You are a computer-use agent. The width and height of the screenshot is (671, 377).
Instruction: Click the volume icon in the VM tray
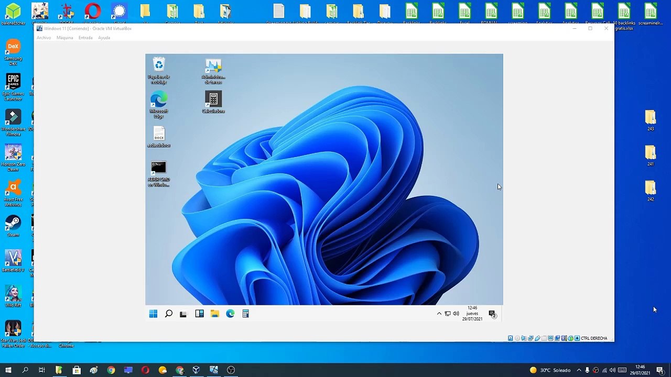(x=456, y=314)
